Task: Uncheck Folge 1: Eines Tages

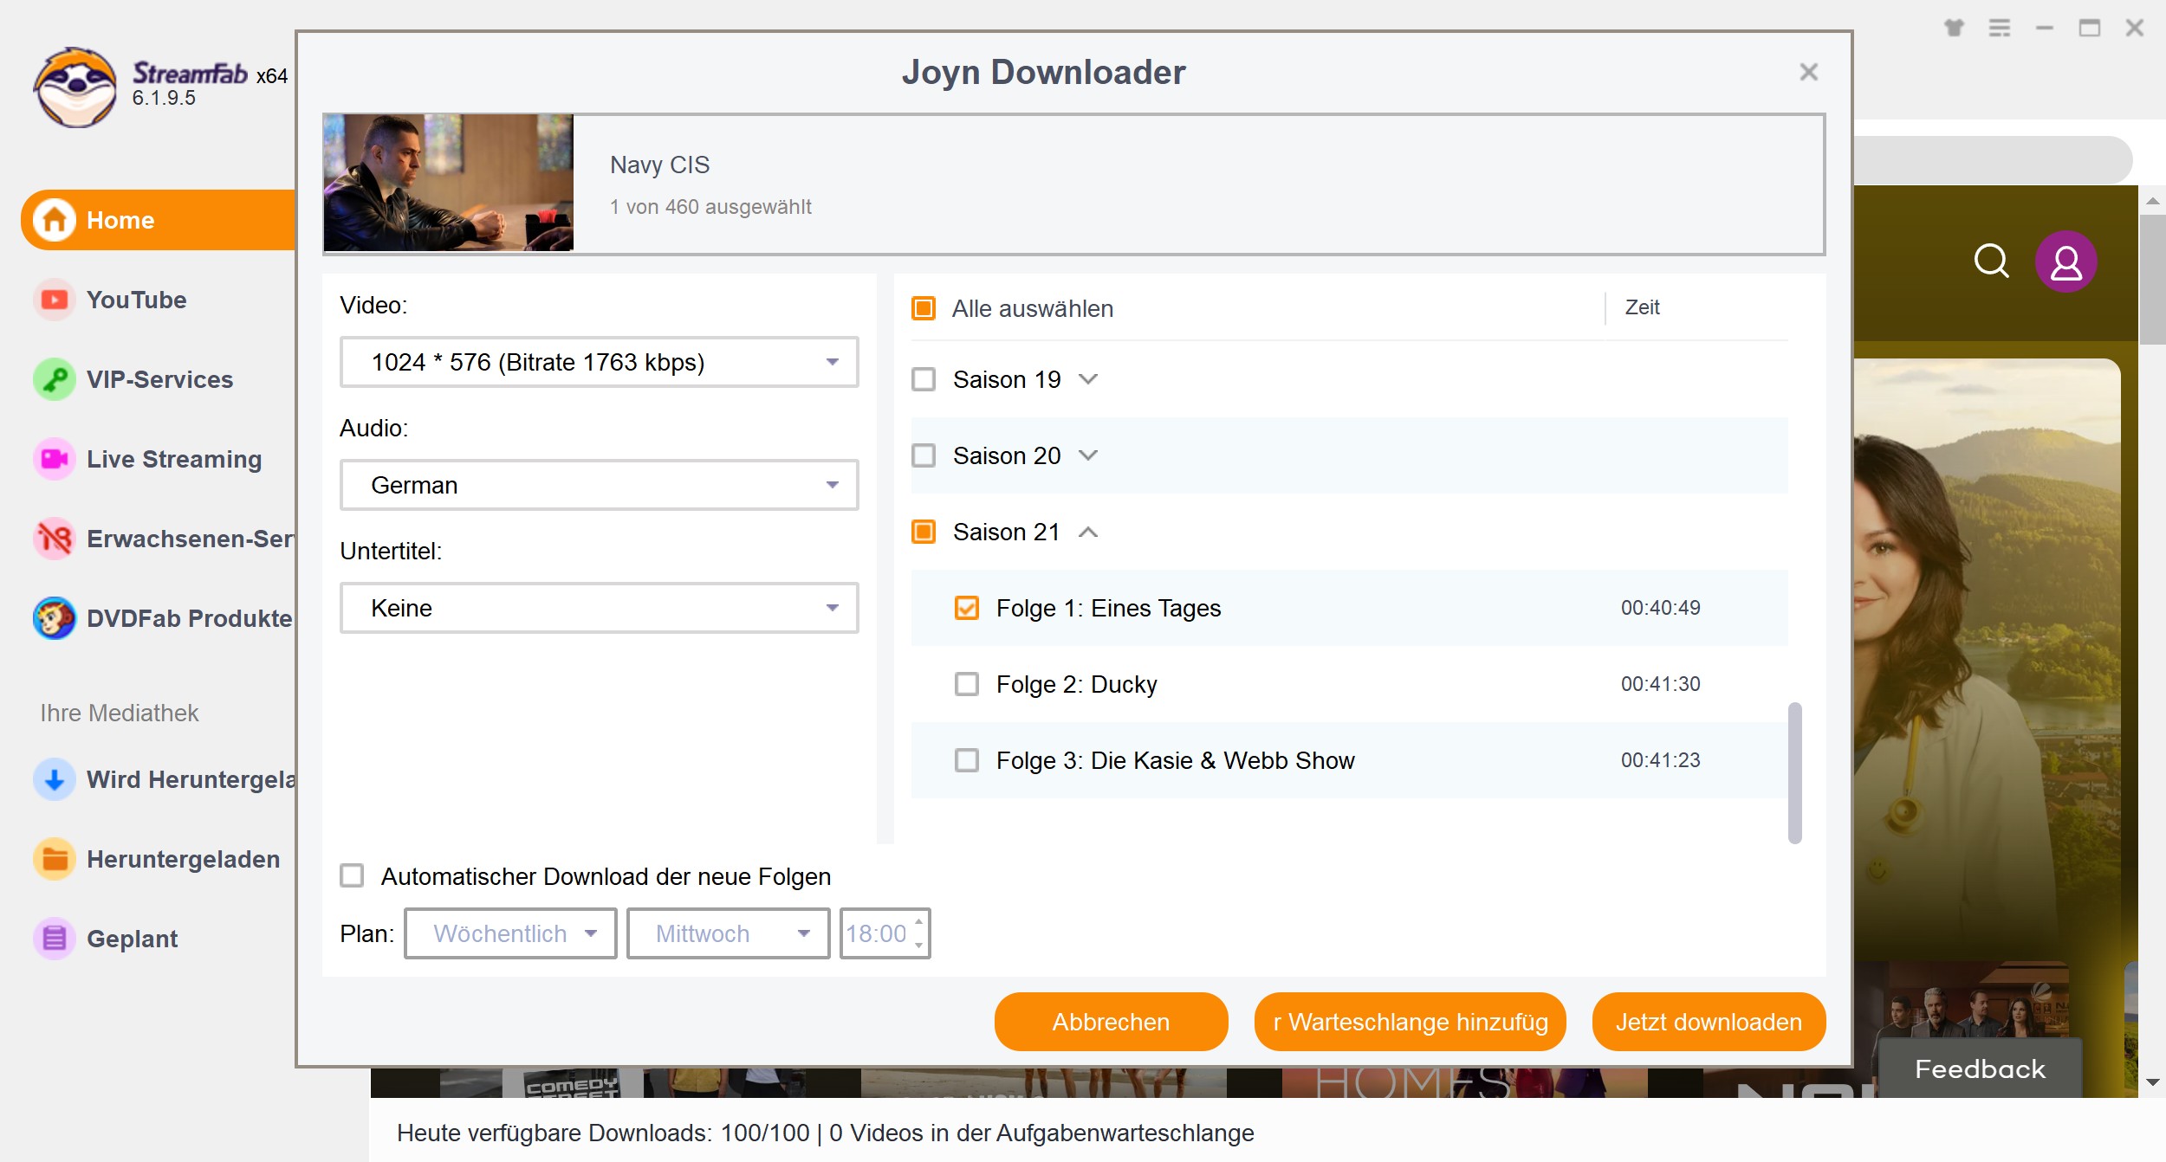Action: pos(967,608)
